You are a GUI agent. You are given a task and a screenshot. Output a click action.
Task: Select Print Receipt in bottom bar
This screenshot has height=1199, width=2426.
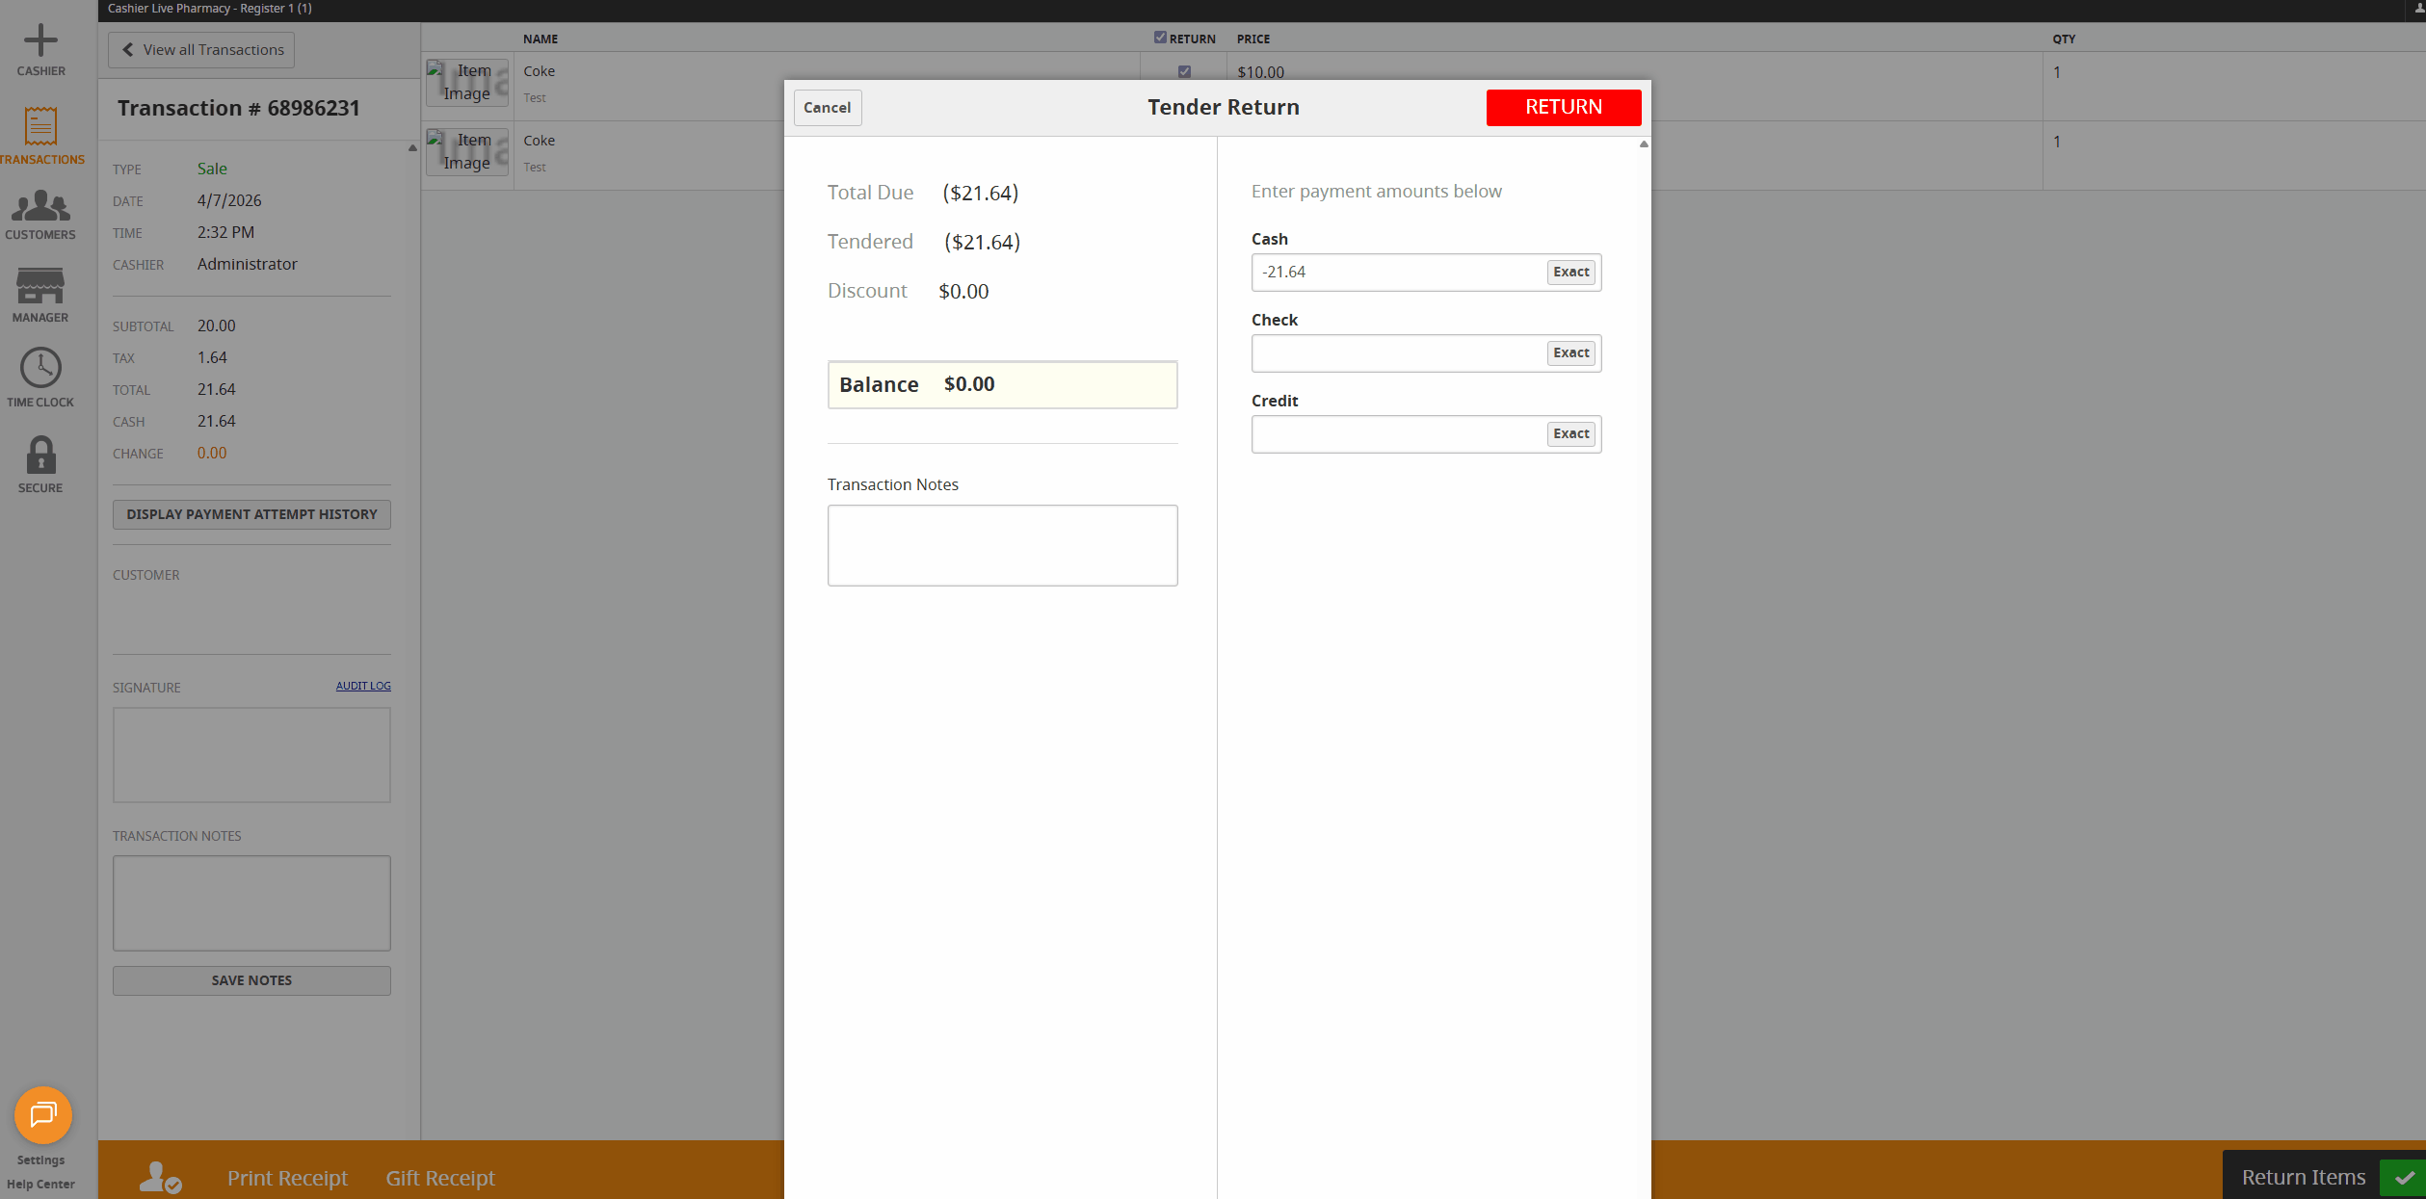(287, 1177)
